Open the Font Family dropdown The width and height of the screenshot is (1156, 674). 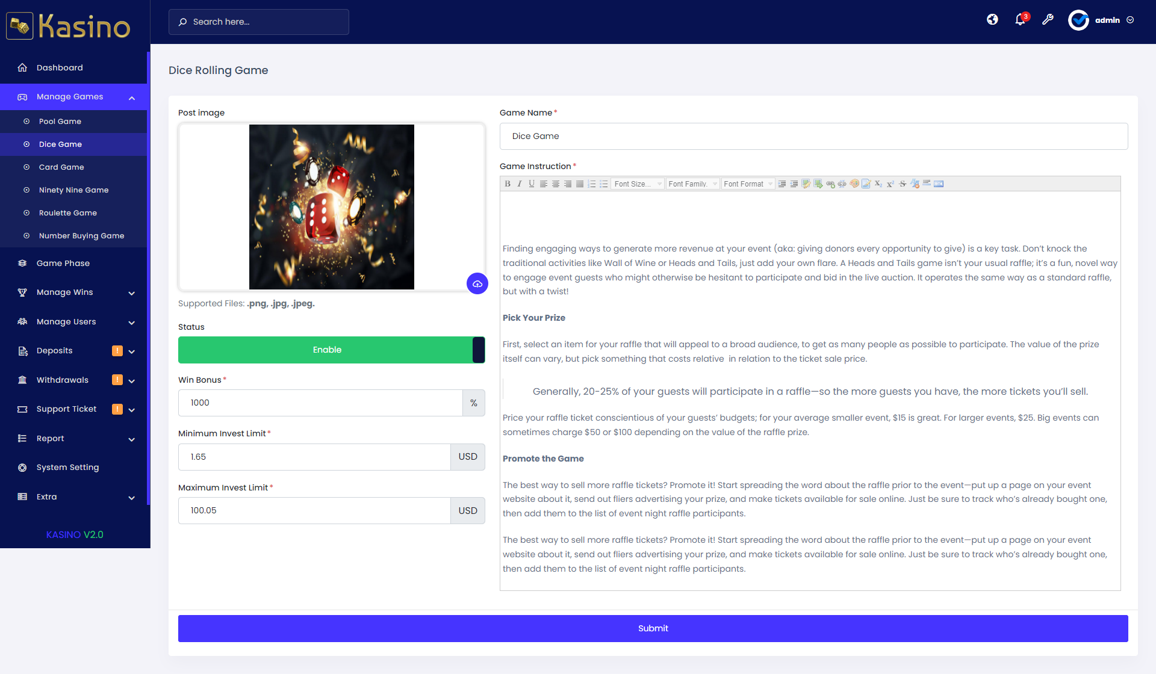[693, 184]
